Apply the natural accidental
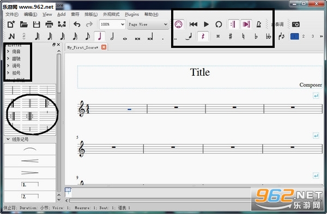Screen dimensions: 327x214 (x=243, y=36)
